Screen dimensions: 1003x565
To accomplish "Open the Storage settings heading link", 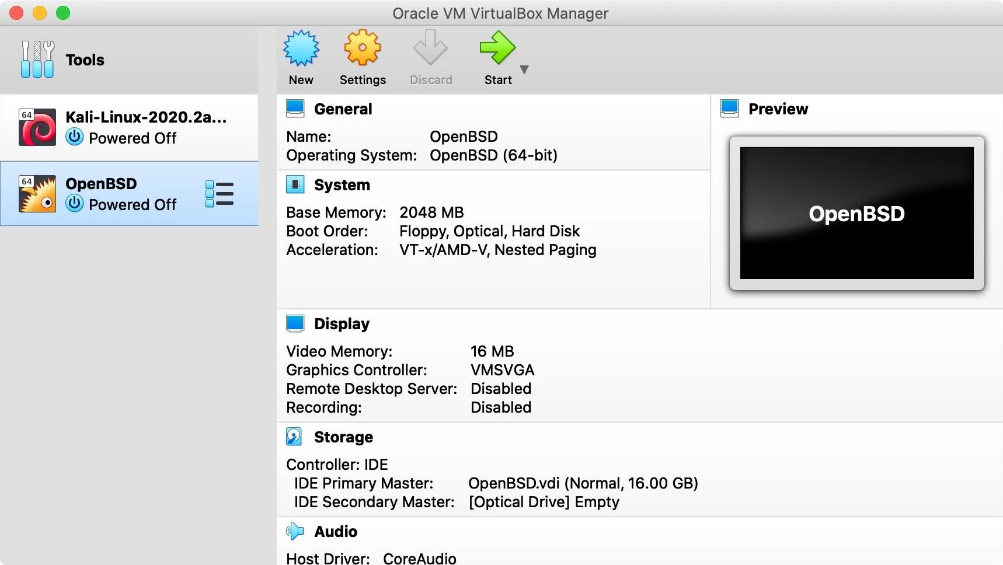I will tap(343, 437).
